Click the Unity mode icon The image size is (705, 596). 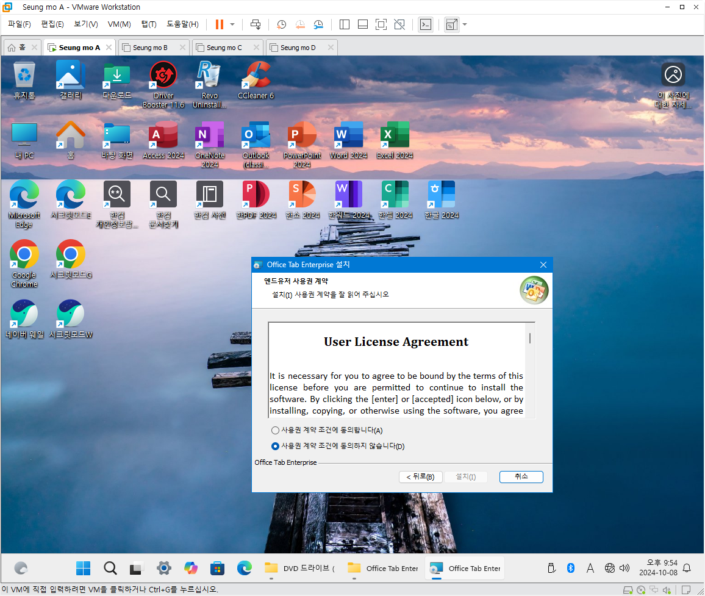coord(399,24)
